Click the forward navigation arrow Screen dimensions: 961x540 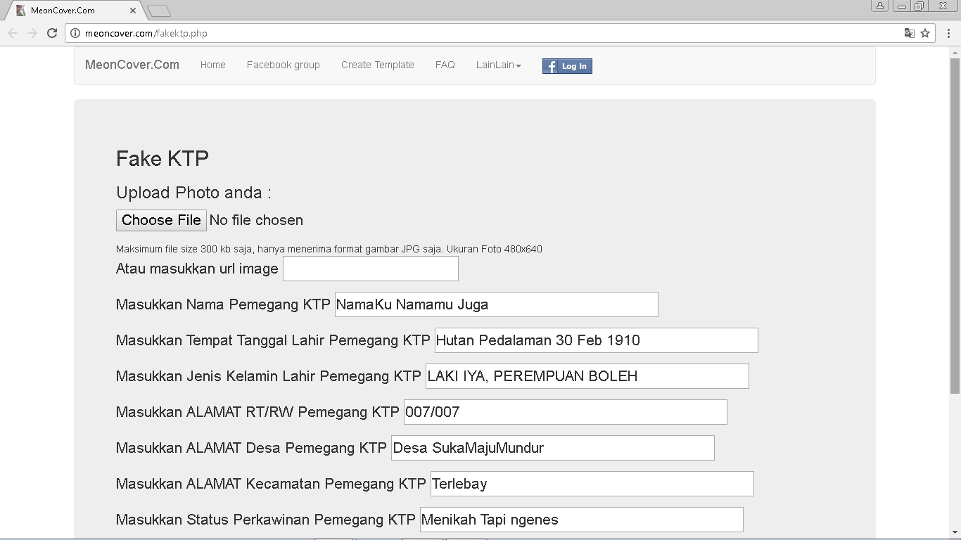[32, 32]
